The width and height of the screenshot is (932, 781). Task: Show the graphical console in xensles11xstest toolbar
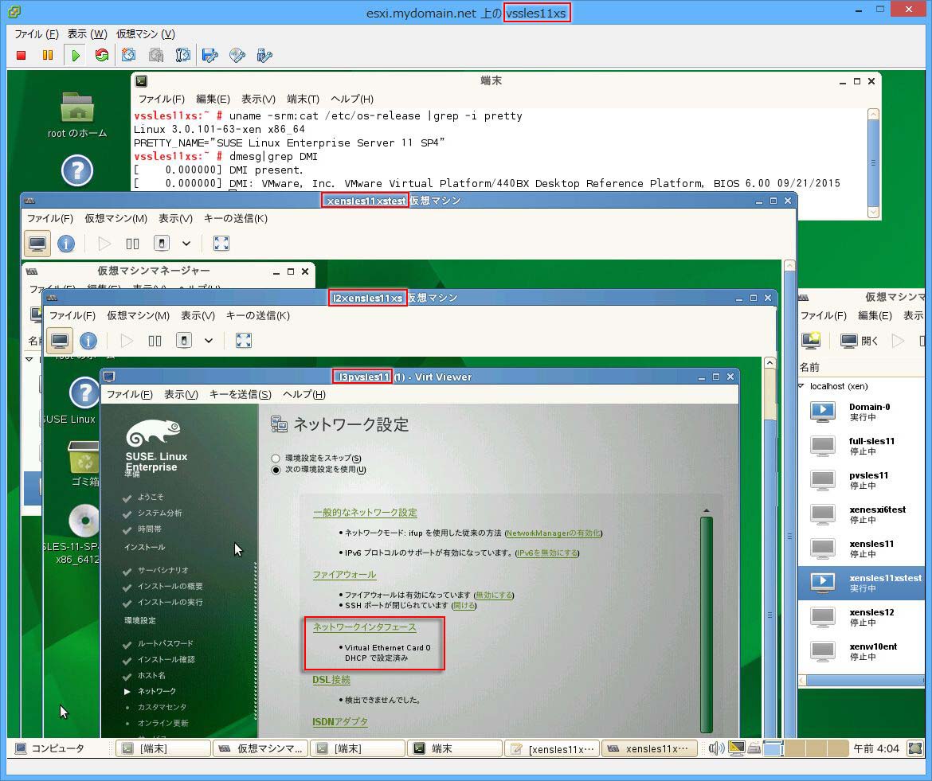[x=37, y=244]
